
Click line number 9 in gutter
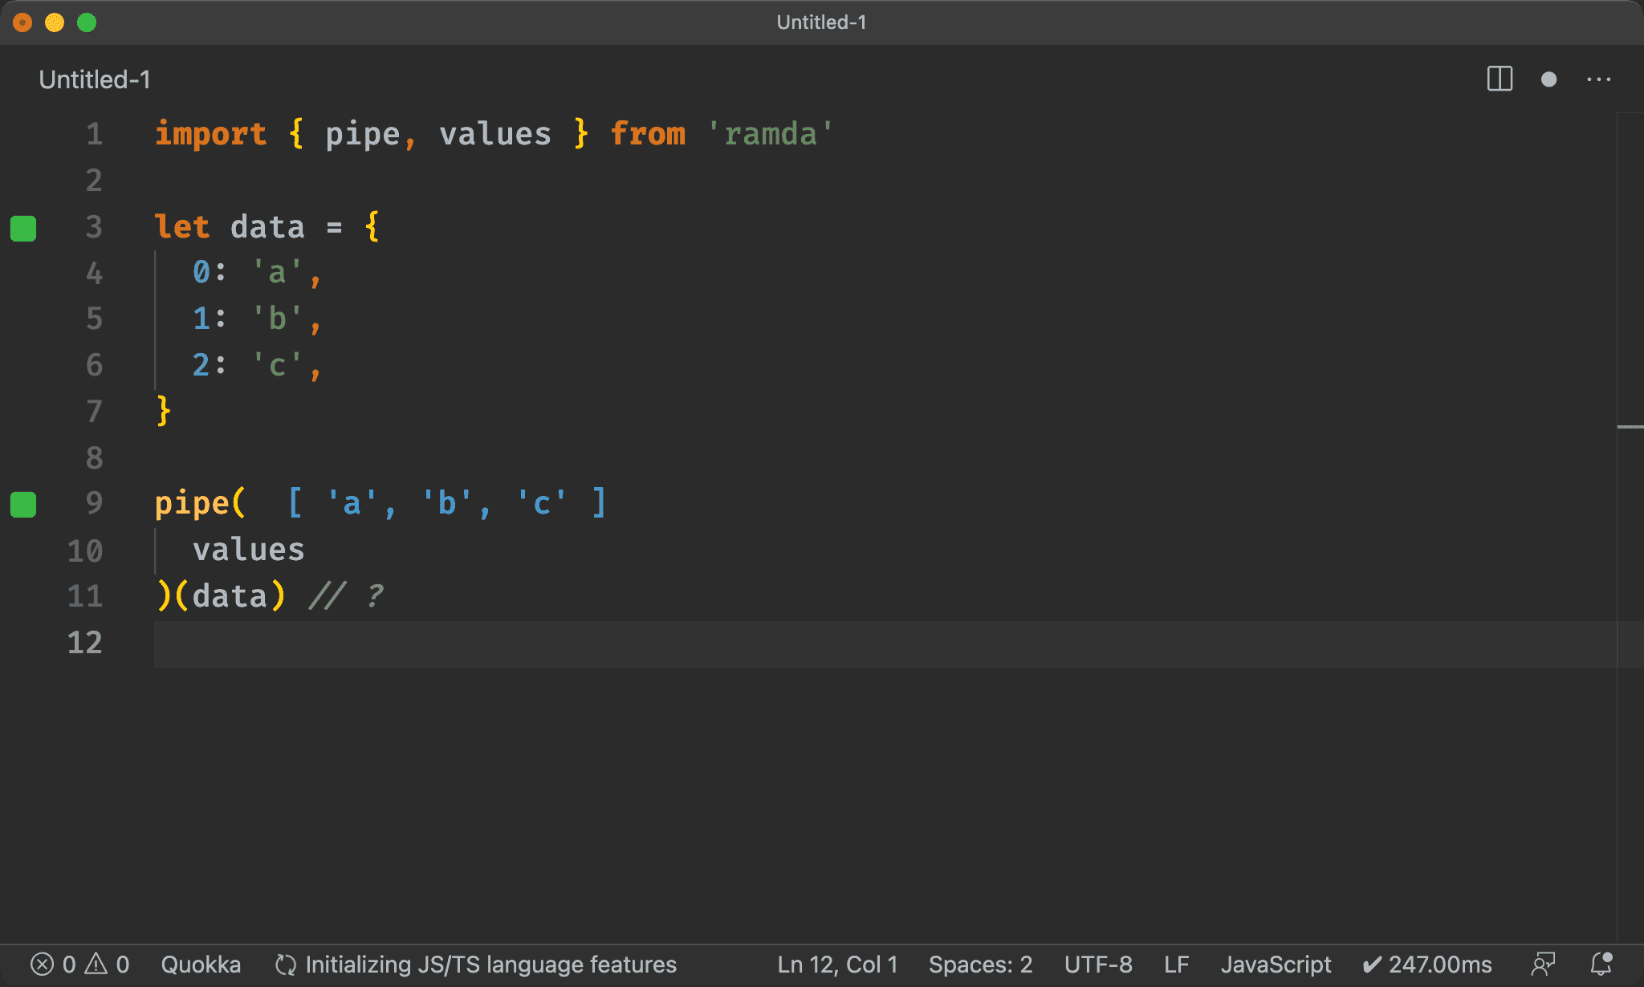point(95,503)
